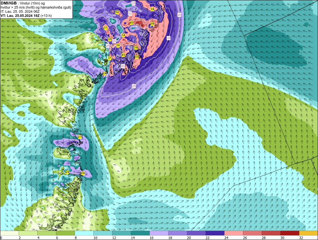318x240 pixels.
Task: Click the red swatch between 28 and 30
Action: click(x=271, y=233)
